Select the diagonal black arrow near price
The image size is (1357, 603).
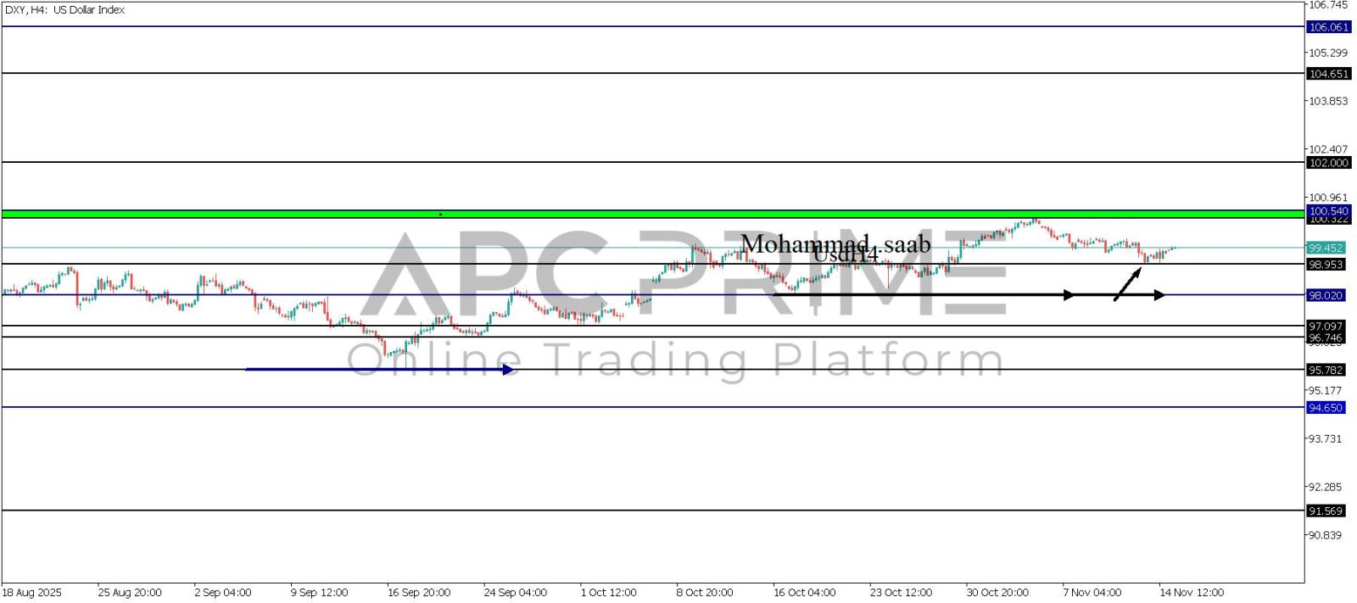[x=1127, y=284]
